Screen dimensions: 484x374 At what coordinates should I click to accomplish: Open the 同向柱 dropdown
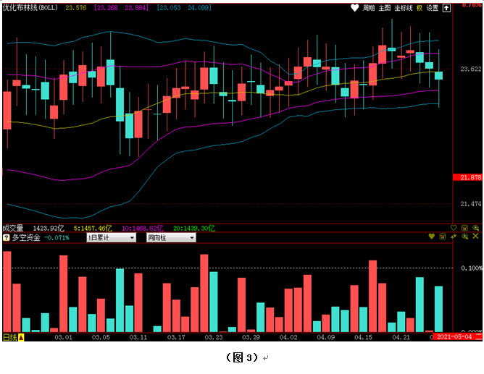click(171, 237)
